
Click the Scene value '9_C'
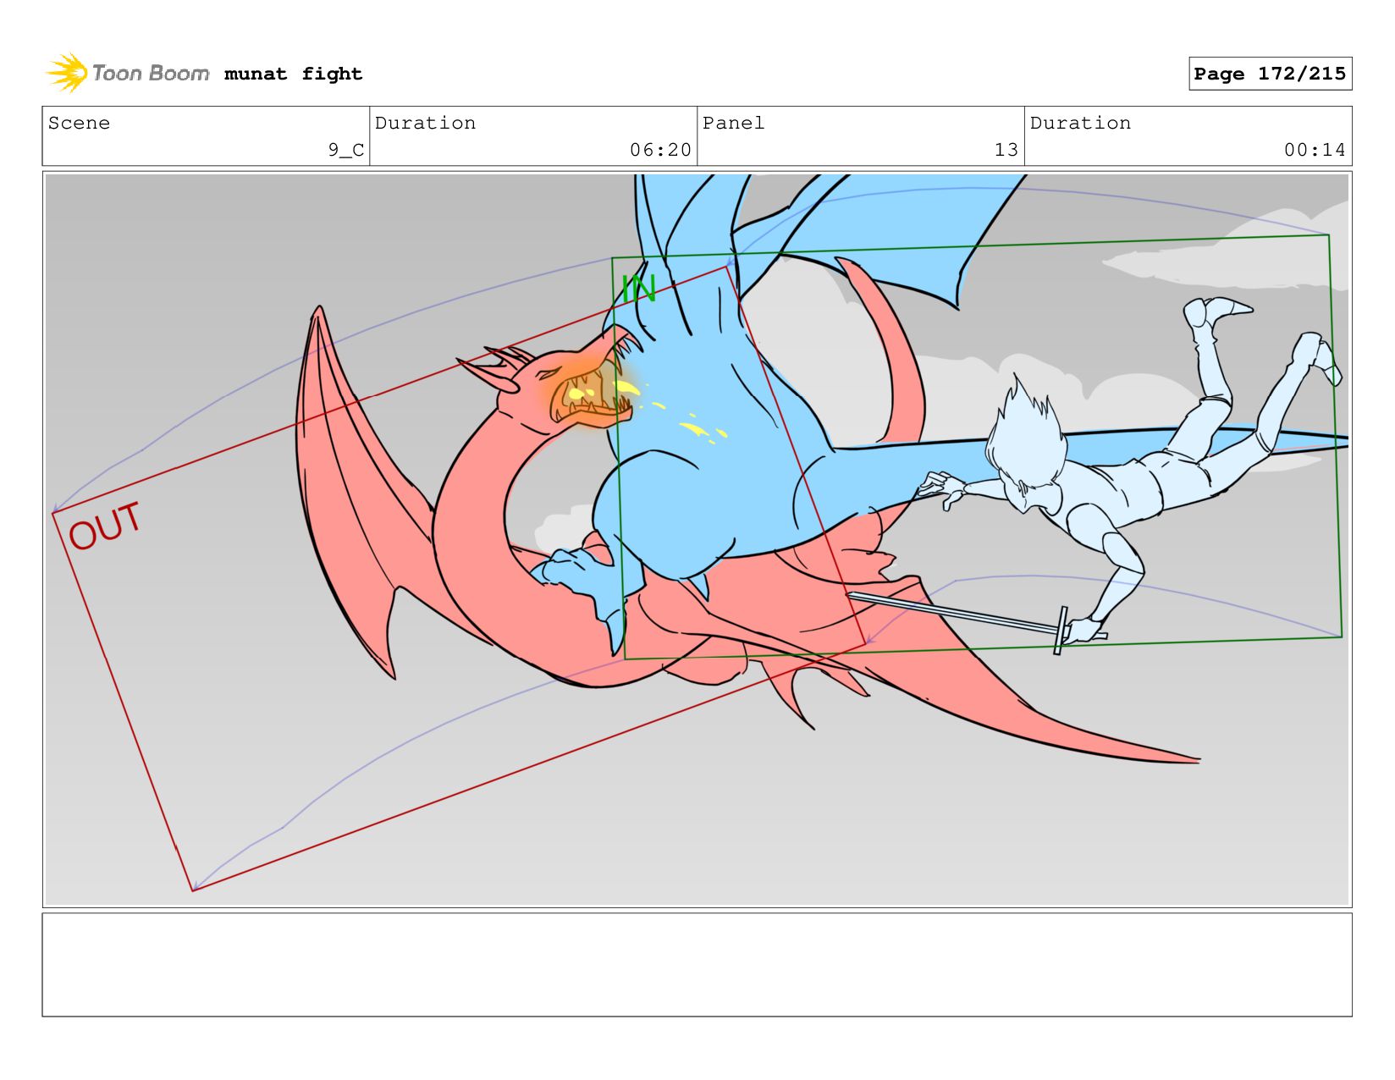pyautogui.click(x=346, y=150)
